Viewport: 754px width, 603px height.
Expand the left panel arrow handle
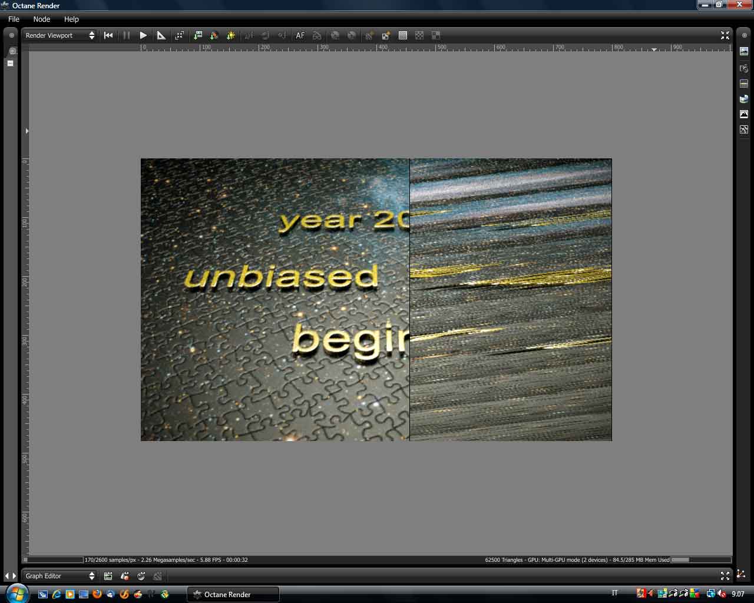click(x=27, y=131)
